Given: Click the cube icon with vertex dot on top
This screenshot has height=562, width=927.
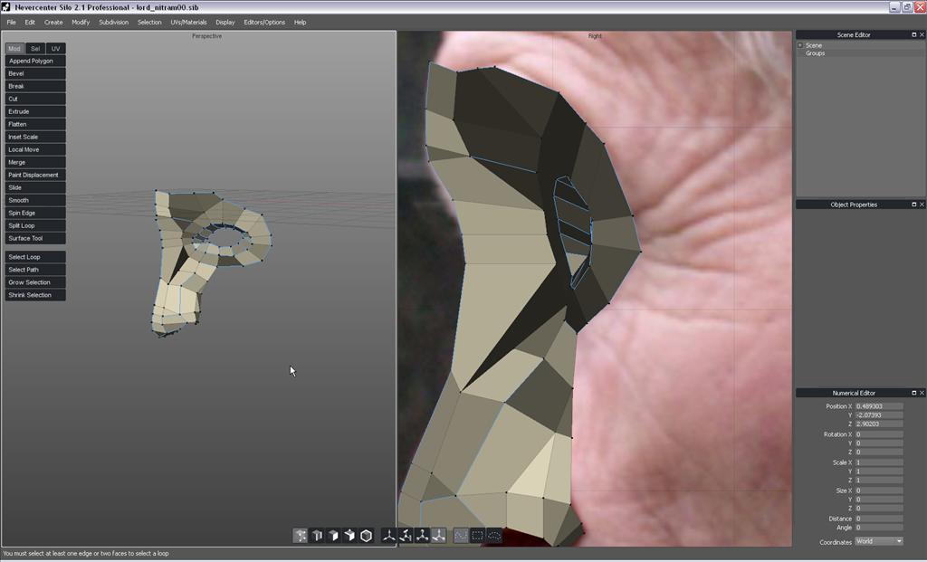Looking at the screenshot, I should 350,536.
